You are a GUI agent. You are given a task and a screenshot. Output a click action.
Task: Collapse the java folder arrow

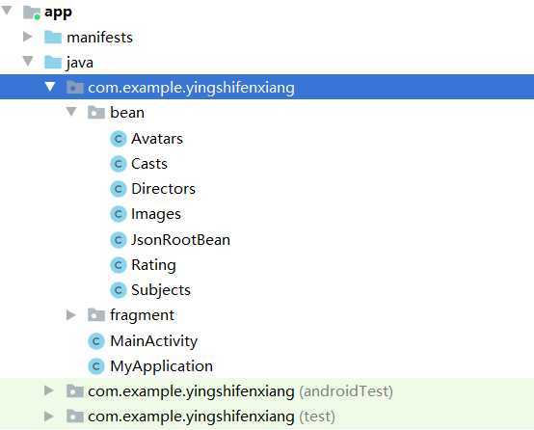click(28, 62)
